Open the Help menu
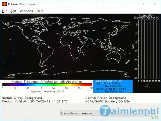 (40, 11)
